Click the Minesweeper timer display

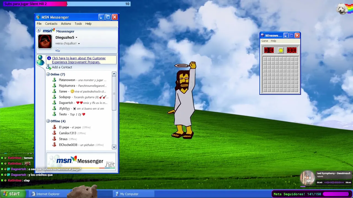(292, 50)
